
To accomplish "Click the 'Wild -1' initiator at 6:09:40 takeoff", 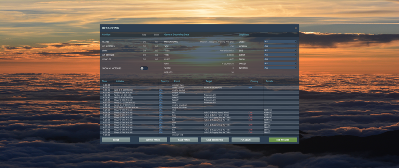I will coord(123,97).
